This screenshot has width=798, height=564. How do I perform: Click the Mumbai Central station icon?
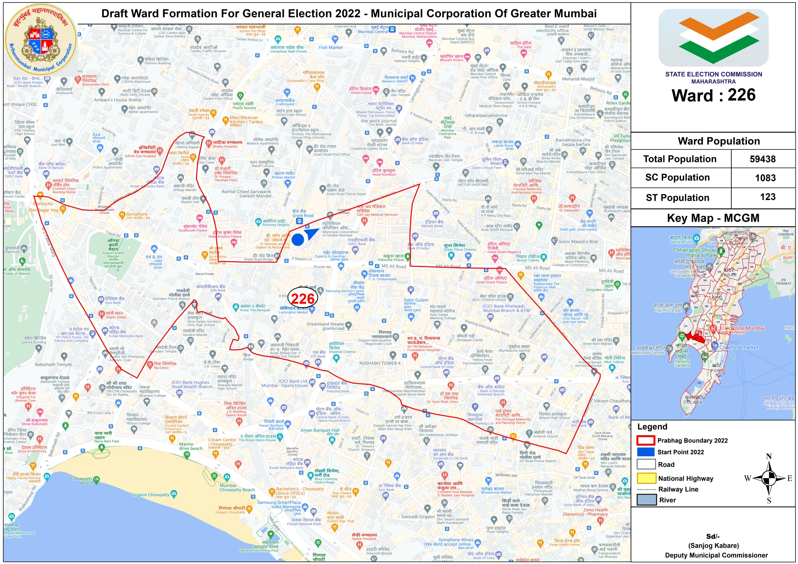click(x=392, y=30)
